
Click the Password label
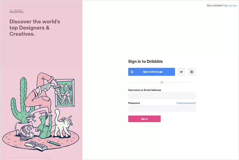pos(134,103)
